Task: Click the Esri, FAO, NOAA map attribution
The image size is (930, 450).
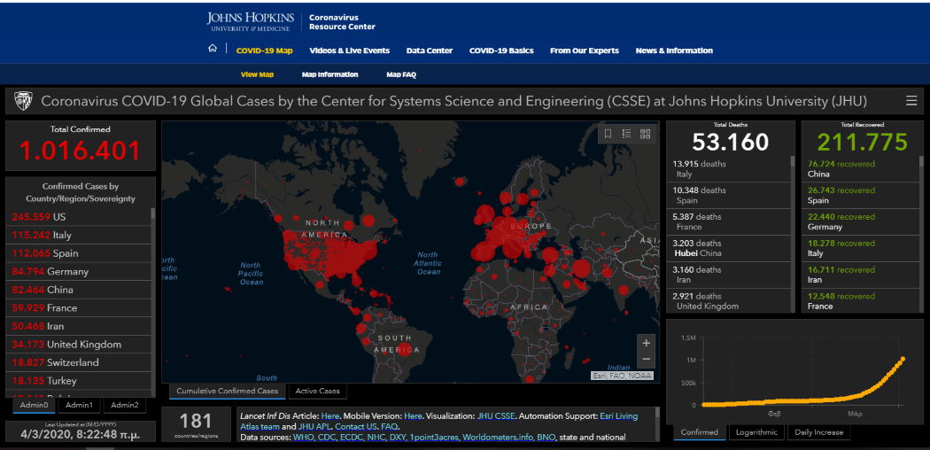Action: click(622, 376)
